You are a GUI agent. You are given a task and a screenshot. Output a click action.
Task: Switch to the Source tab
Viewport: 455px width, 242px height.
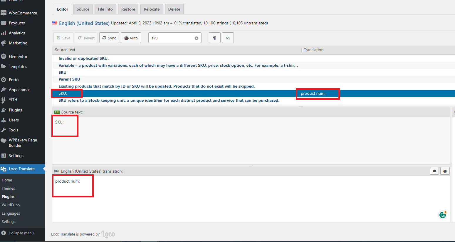83,9
